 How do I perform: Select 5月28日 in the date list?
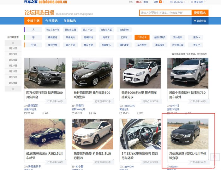coord(13,60)
